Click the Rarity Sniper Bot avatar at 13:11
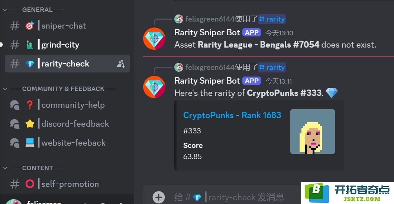This screenshot has height=204, width=394. (x=154, y=87)
